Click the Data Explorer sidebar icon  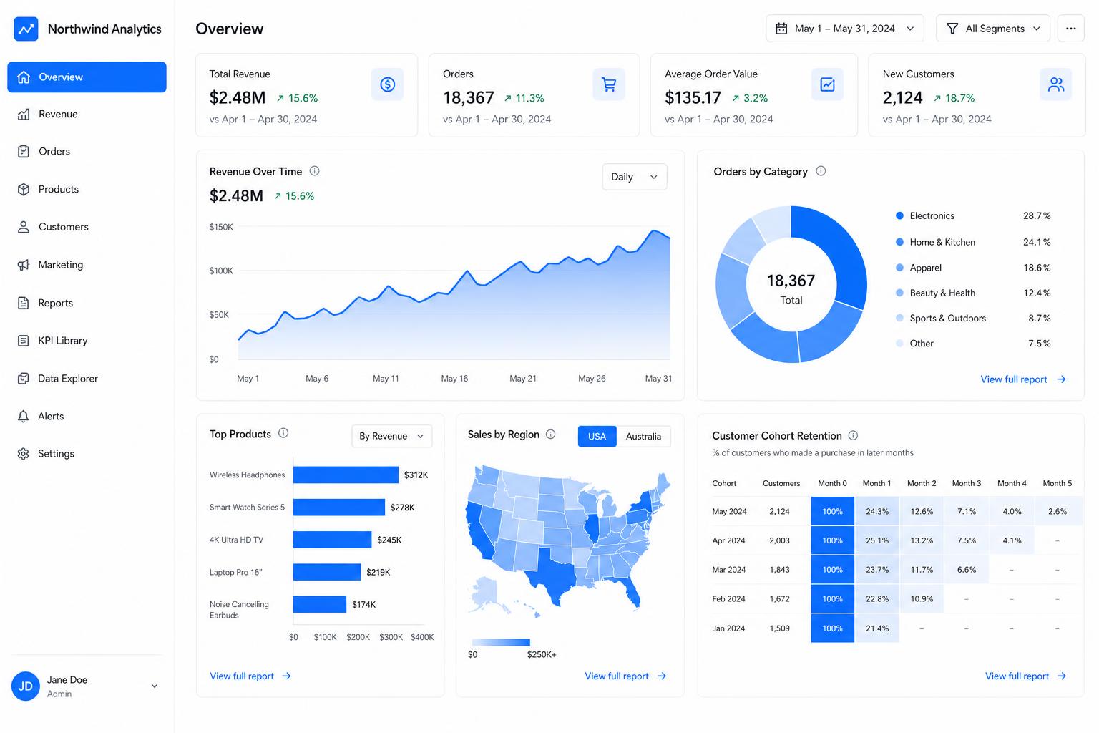point(24,379)
